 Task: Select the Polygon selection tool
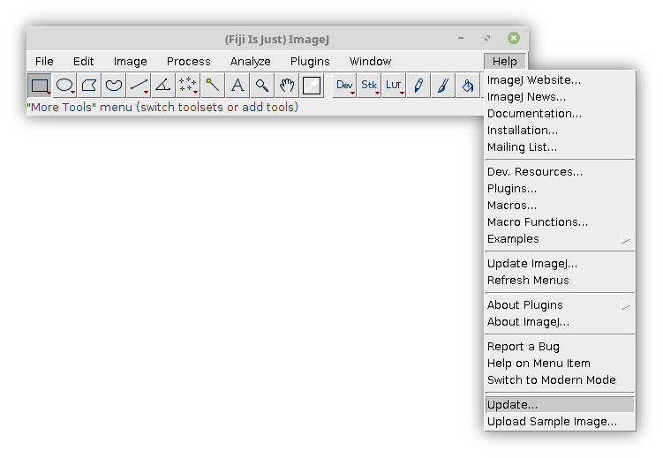click(89, 86)
